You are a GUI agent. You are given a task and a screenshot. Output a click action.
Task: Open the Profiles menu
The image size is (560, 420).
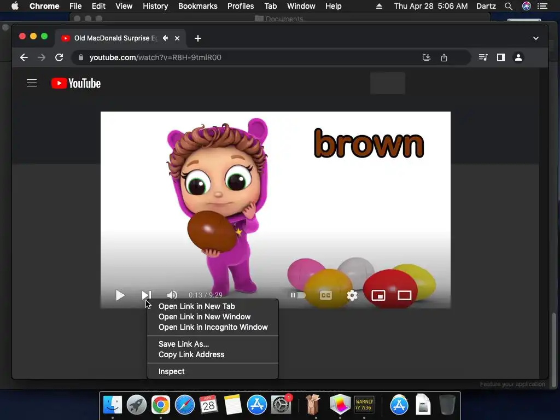click(241, 6)
